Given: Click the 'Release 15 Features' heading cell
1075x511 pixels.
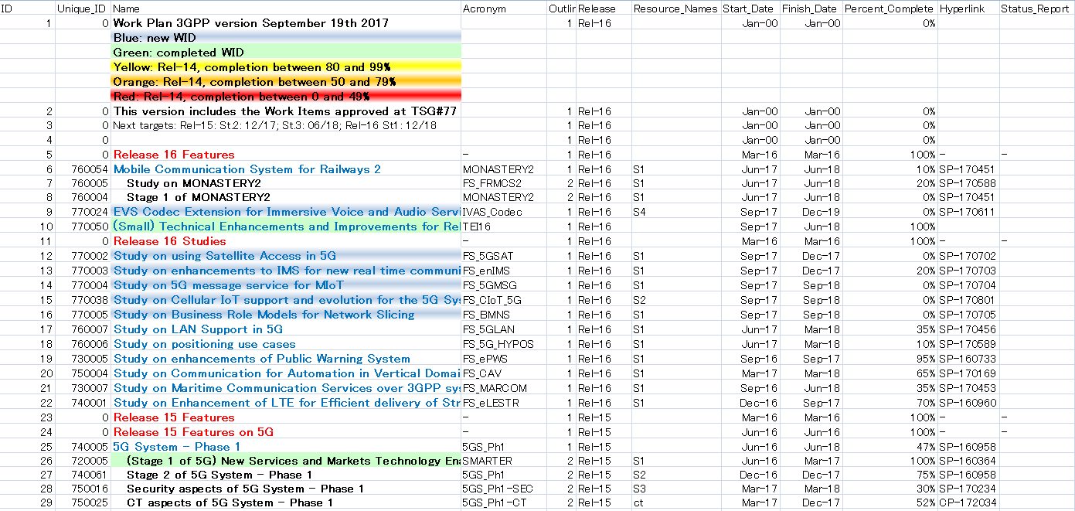Looking at the screenshot, I should tap(286, 417).
